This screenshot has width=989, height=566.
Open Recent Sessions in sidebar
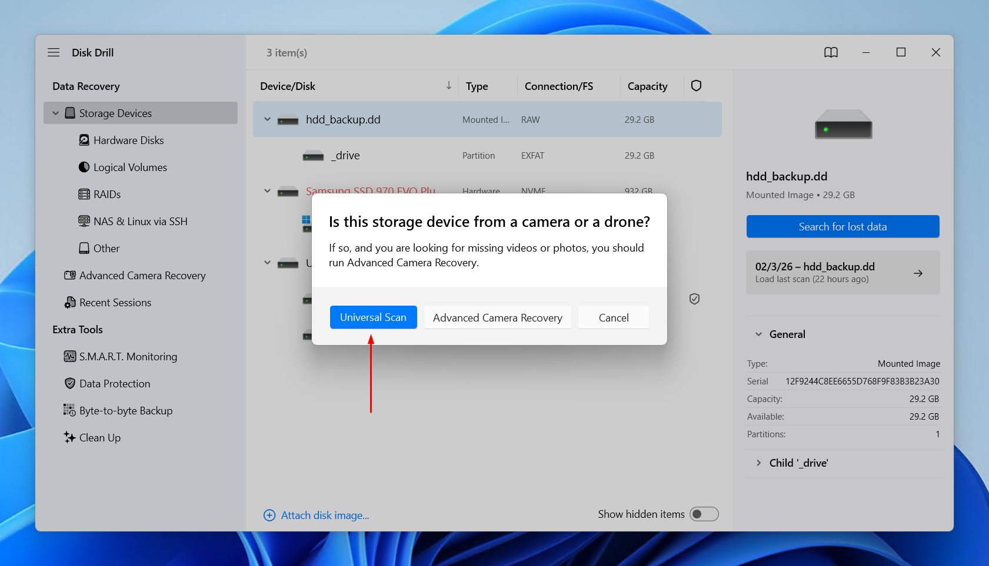(115, 302)
